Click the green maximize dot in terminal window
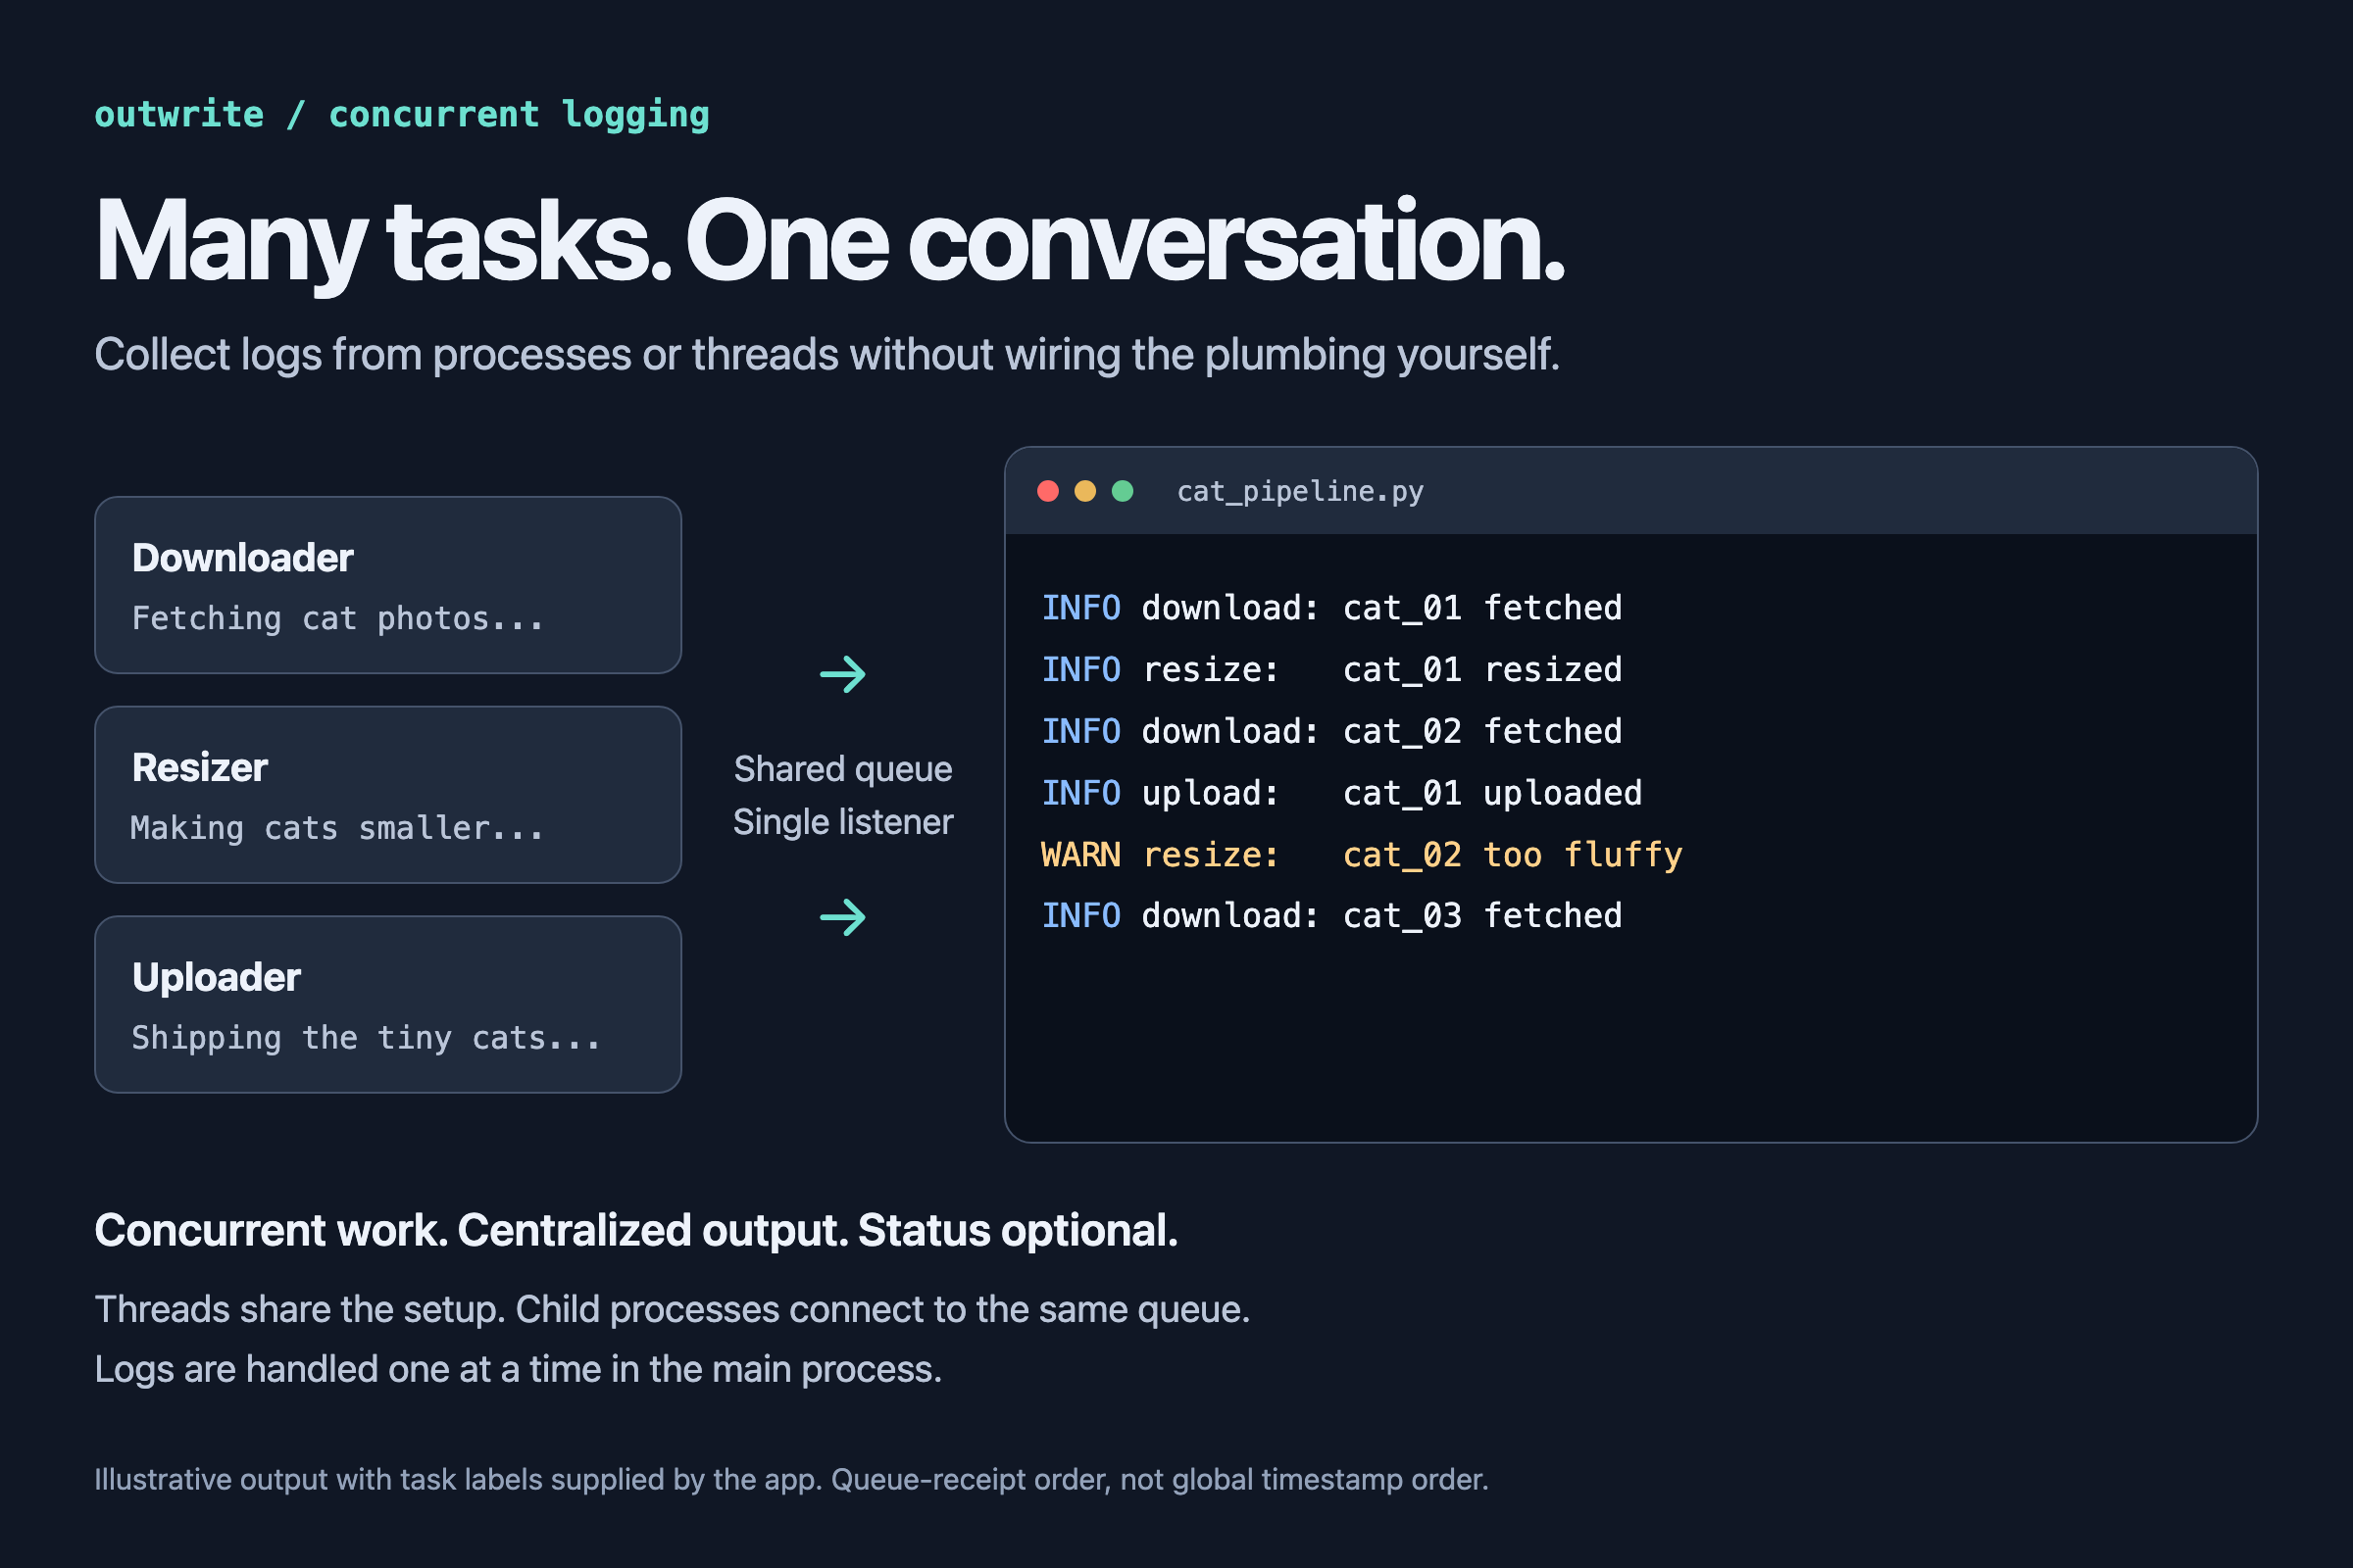Screen dimensions: 2353x1568 coord(1123,491)
